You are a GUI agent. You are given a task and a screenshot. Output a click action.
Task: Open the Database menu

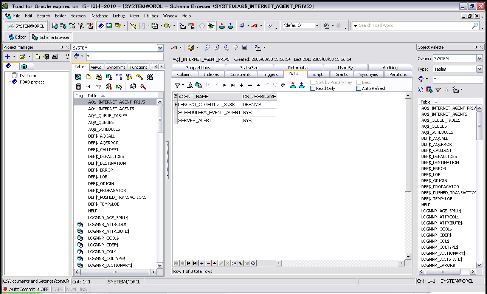pos(99,16)
